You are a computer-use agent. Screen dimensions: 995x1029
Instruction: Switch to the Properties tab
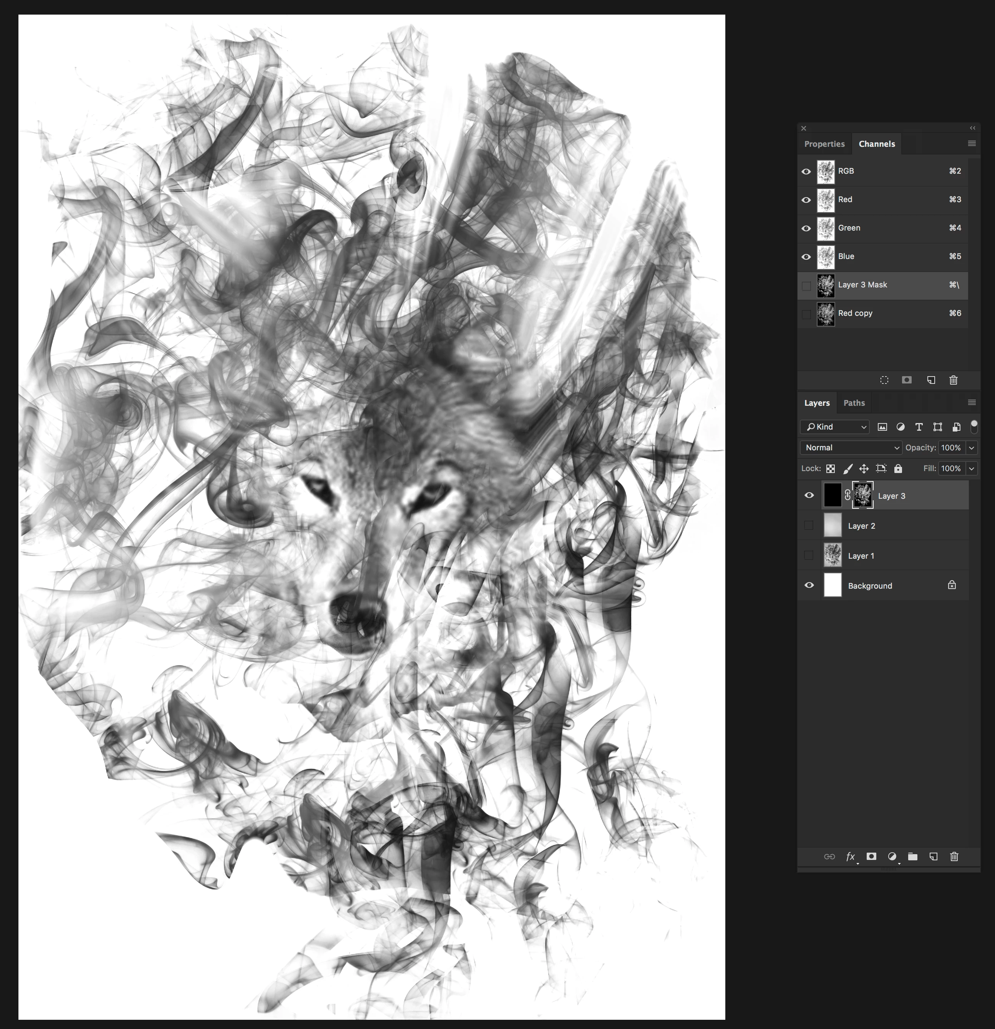tap(824, 144)
